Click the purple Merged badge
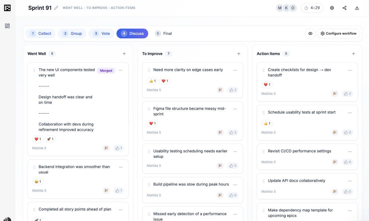This screenshot has height=221, width=369. click(x=106, y=71)
